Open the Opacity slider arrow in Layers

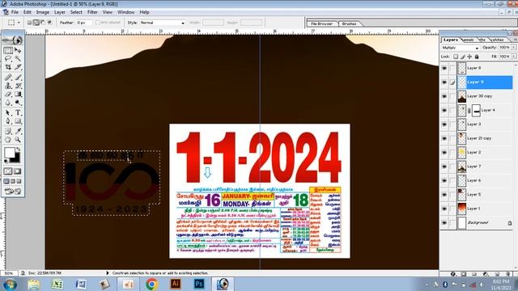[x=513, y=48]
